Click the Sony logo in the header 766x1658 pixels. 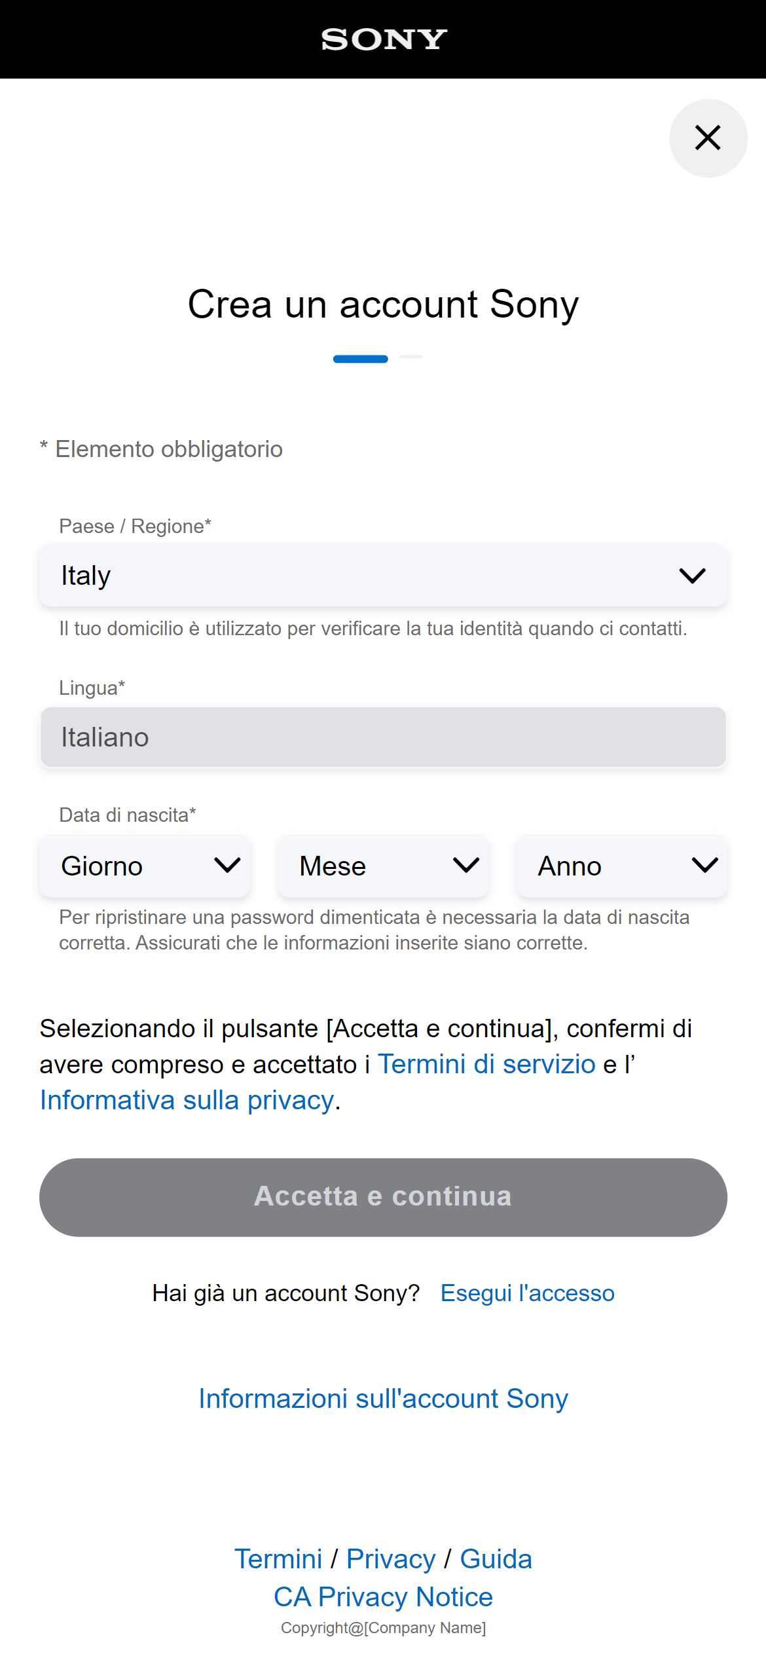point(383,39)
